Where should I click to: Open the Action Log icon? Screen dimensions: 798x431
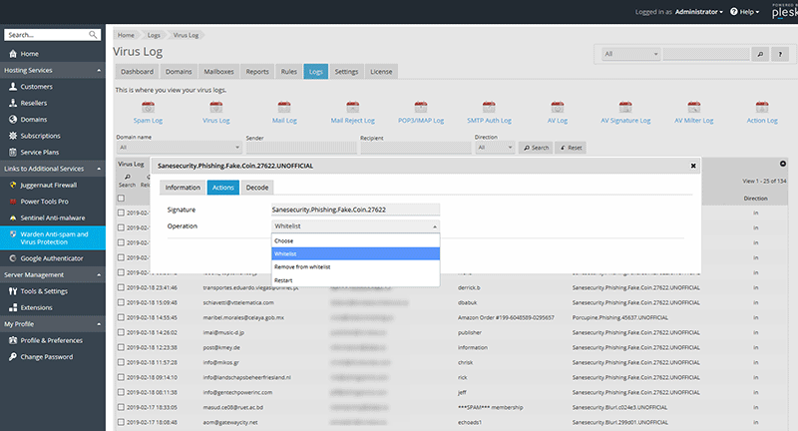pyautogui.click(x=762, y=109)
